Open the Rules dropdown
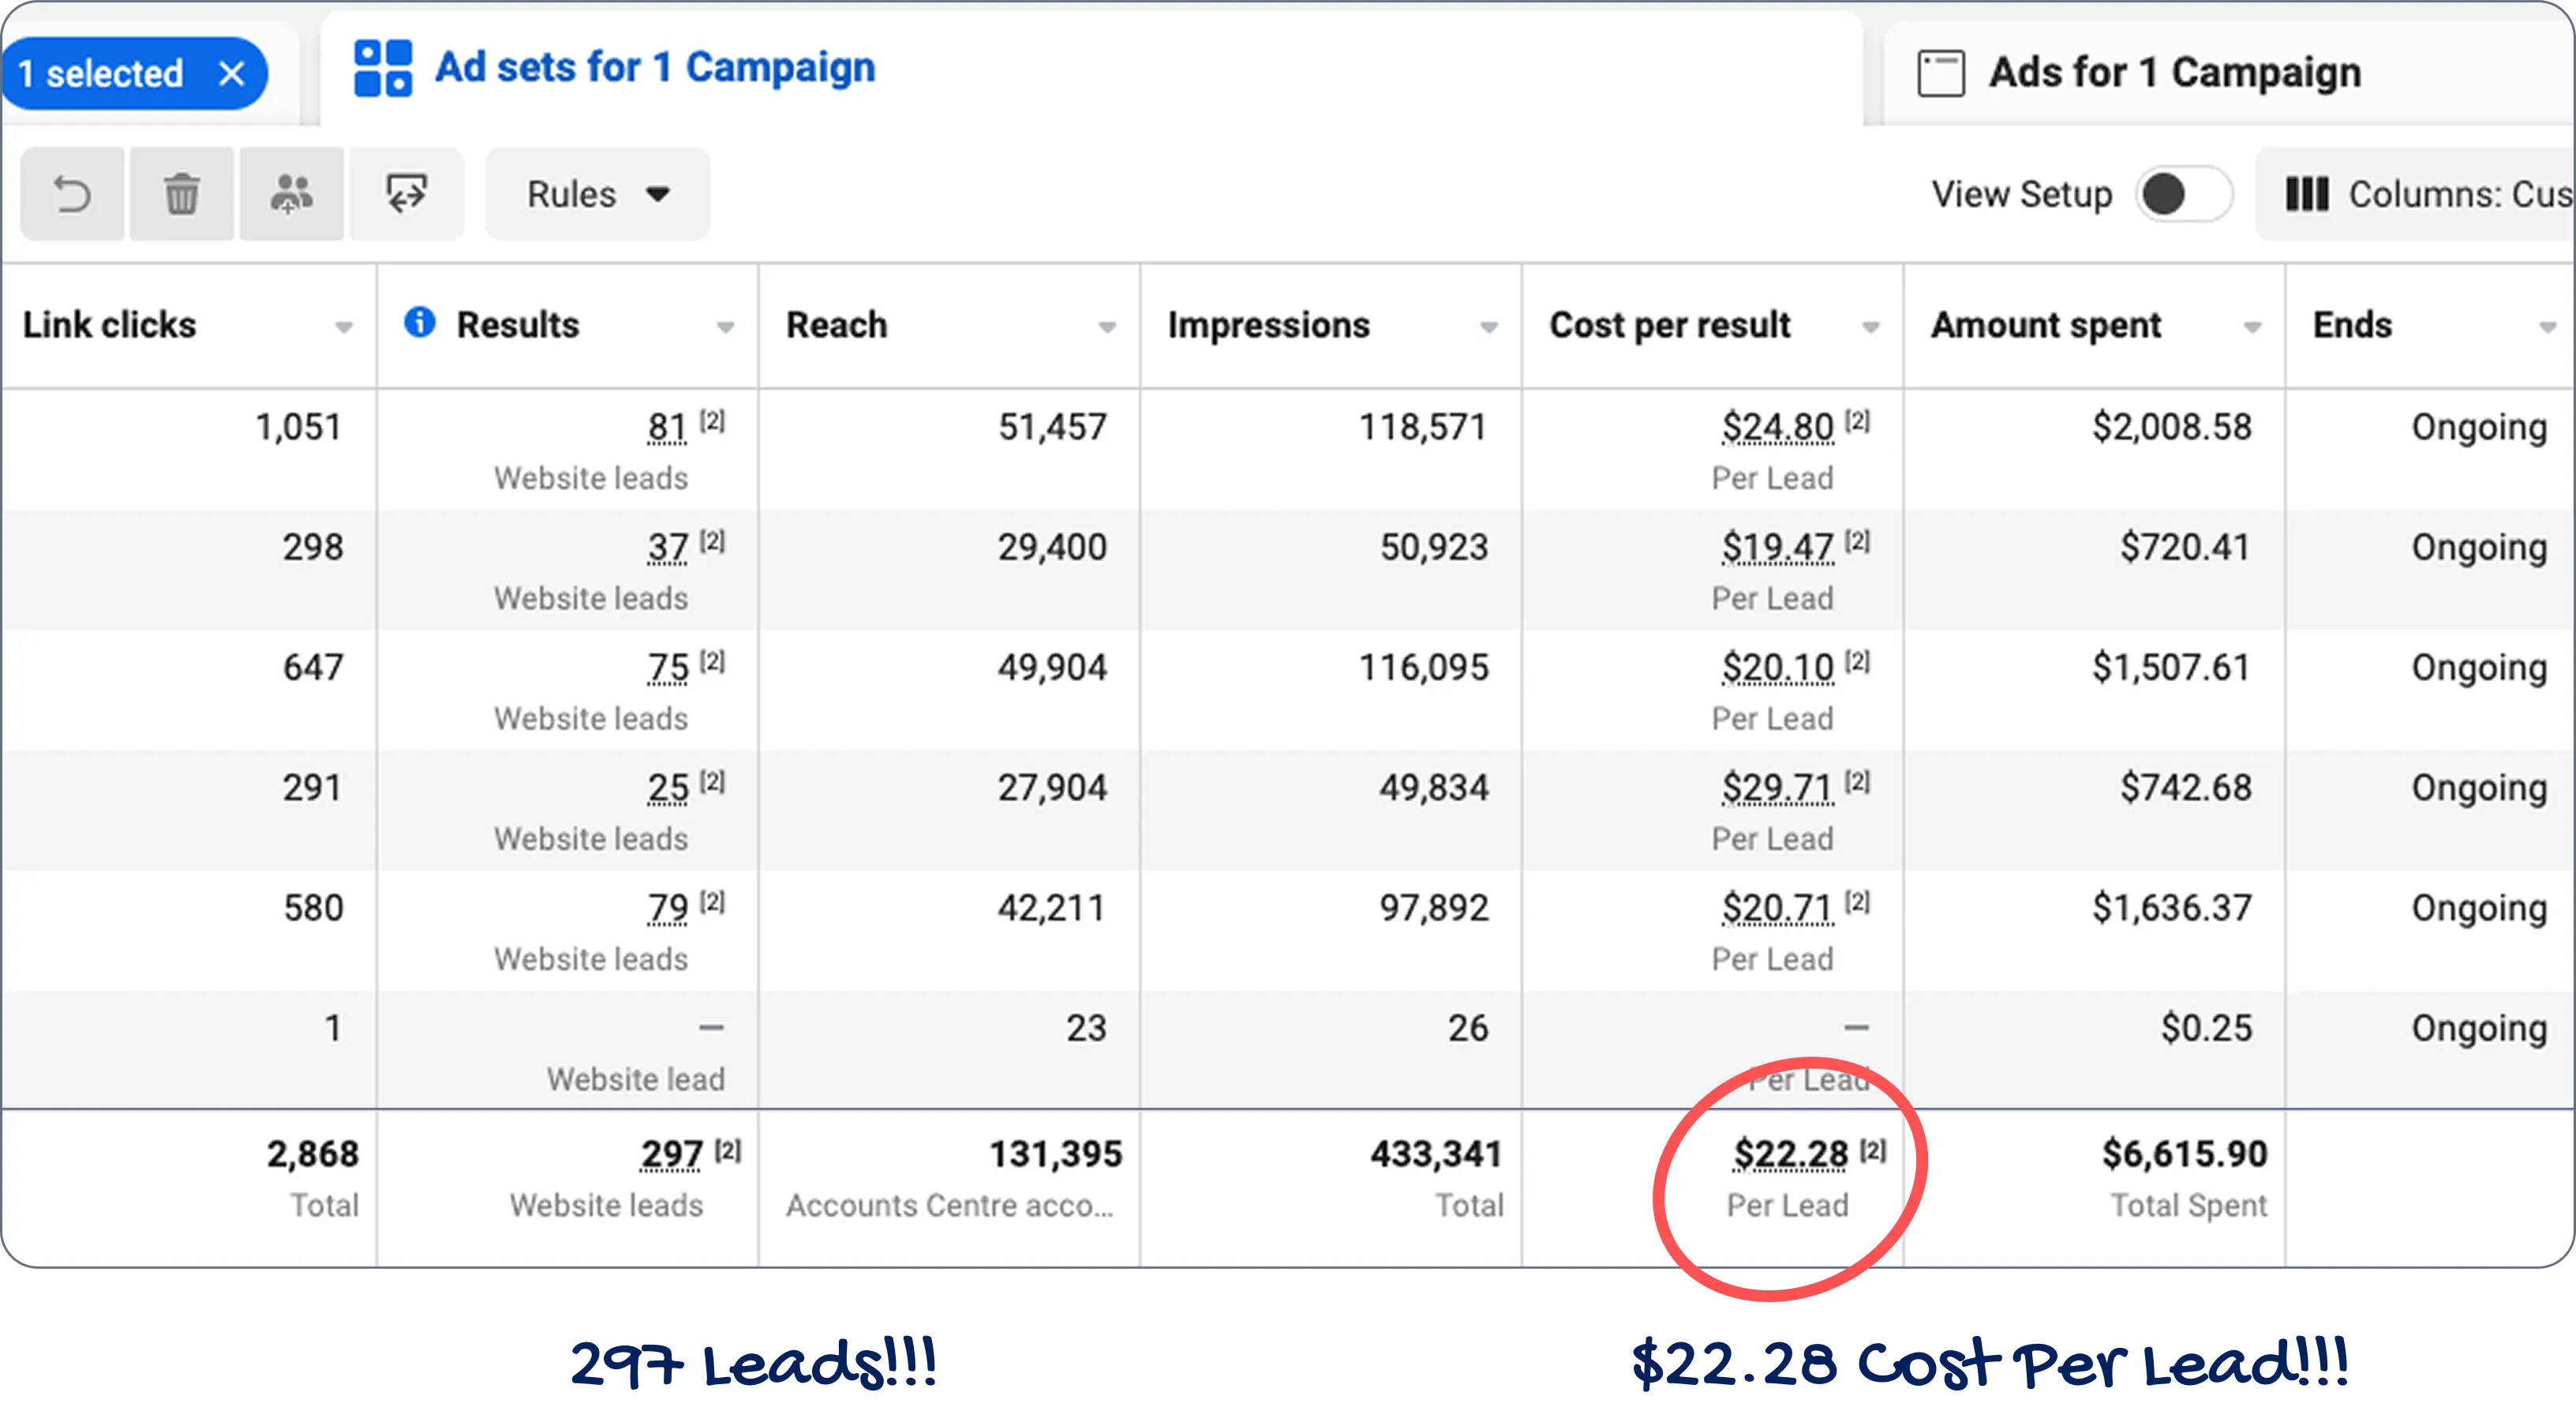The image size is (2576, 1411). point(597,194)
